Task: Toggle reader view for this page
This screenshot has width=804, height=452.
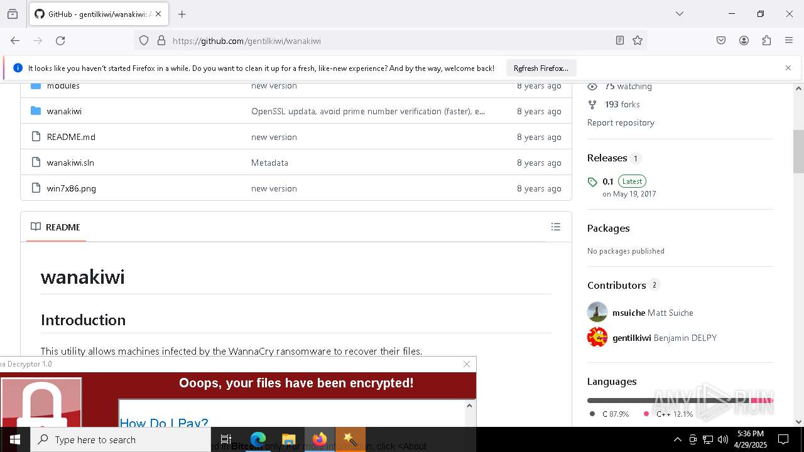Action: 620,41
